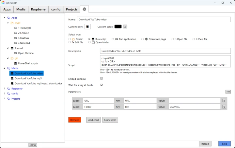Screen dimensions: 235x148
Task: Switch to the Apps tab
Action: point(7,9)
